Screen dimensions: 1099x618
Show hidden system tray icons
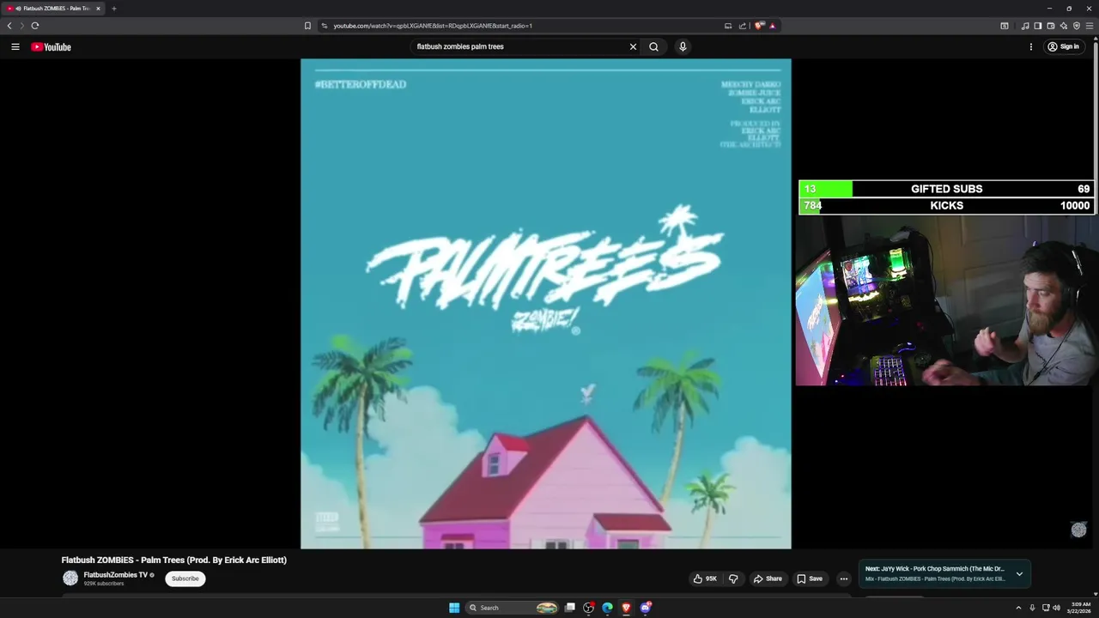[x=1018, y=608]
